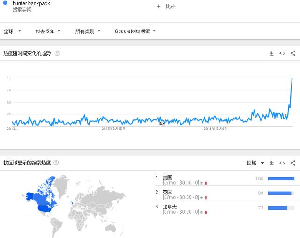Viewport: 300px width, 238px height.
Task: Click the red icon on the 美国 row
Action: coord(206,183)
